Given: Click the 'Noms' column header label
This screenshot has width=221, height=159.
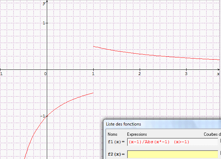Looking at the screenshot, I should click(113, 134).
